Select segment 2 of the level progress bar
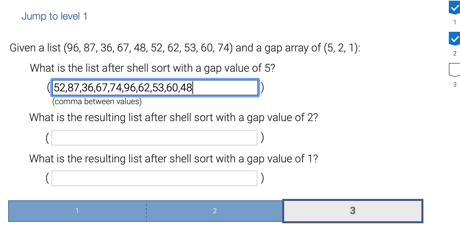Screen dimensions: 460x228 point(215,211)
